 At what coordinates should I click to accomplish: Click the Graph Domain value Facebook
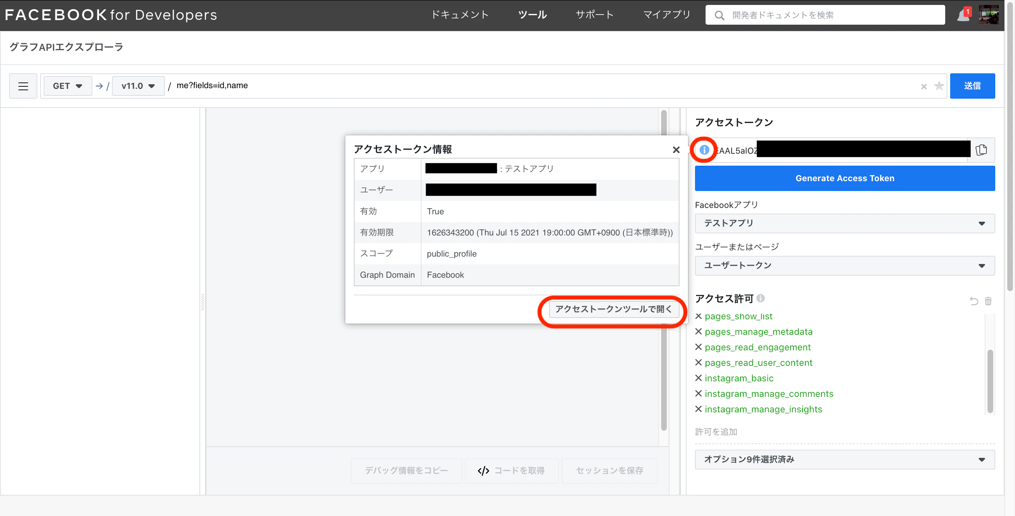coord(445,275)
